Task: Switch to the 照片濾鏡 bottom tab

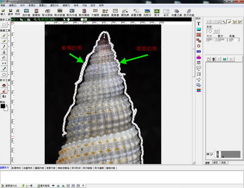Action: [x=99, y=168]
